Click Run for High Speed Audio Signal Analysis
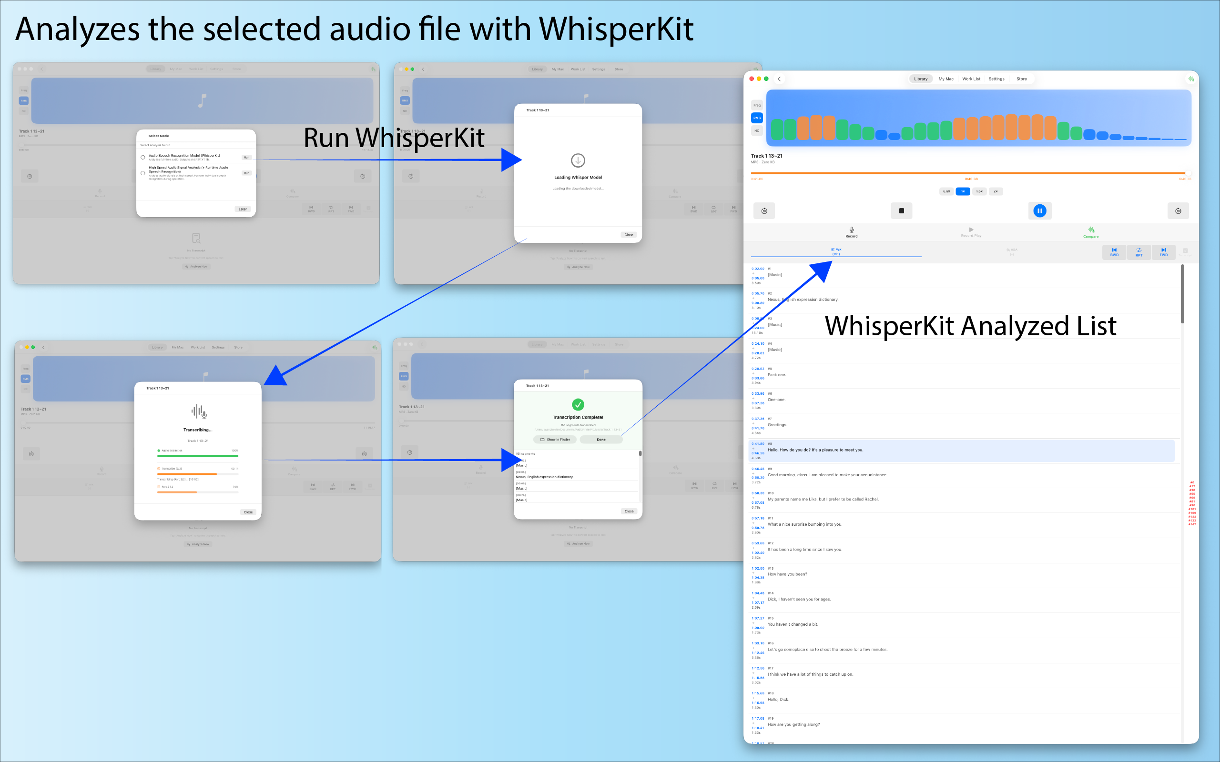The width and height of the screenshot is (1220, 762). click(x=246, y=173)
